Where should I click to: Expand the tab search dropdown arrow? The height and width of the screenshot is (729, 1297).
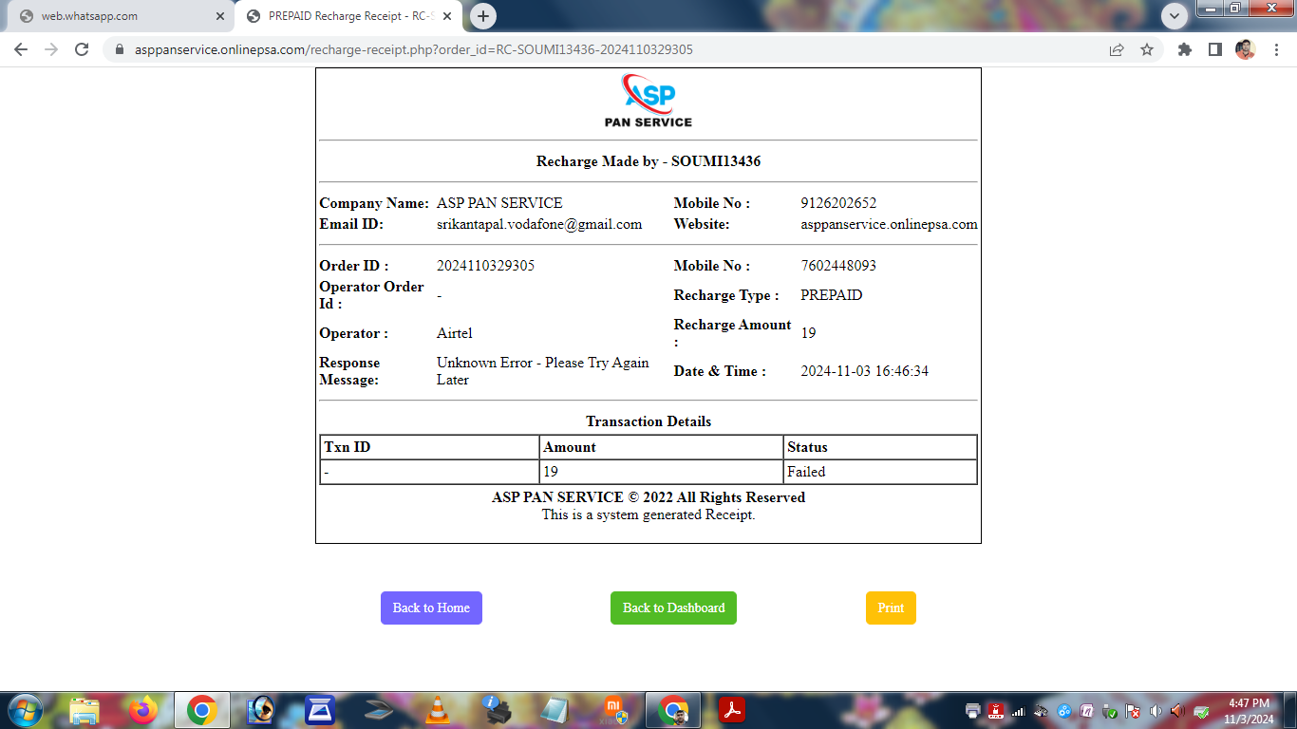click(x=1175, y=16)
